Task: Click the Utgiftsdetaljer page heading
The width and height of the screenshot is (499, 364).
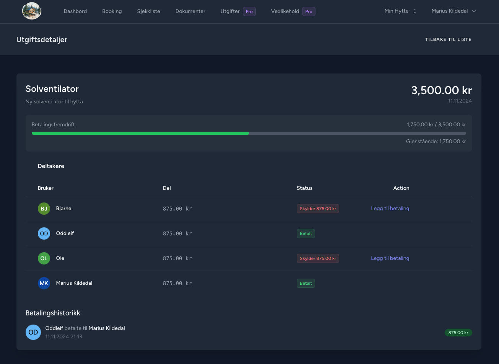Action: 42,39
